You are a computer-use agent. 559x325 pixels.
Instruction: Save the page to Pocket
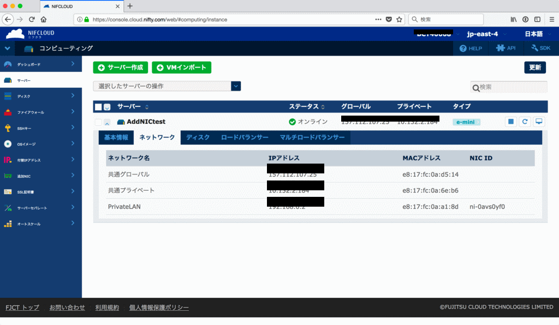tap(389, 19)
